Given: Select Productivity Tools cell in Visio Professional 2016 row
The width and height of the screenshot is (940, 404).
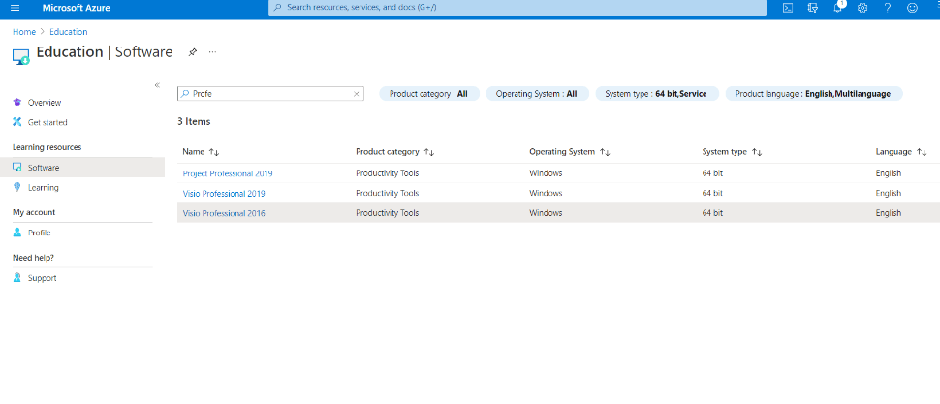Looking at the screenshot, I should tap(388, 213).
